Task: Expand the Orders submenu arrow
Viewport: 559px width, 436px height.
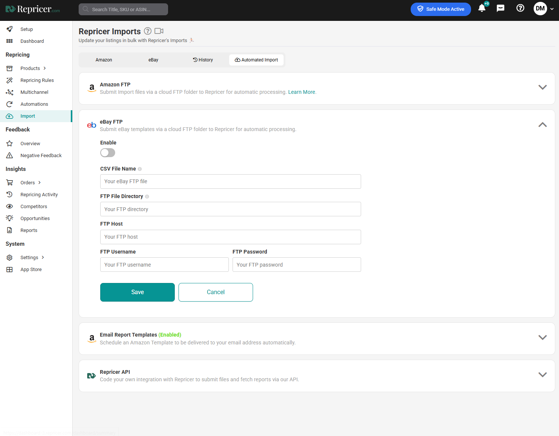Action: 40,182
